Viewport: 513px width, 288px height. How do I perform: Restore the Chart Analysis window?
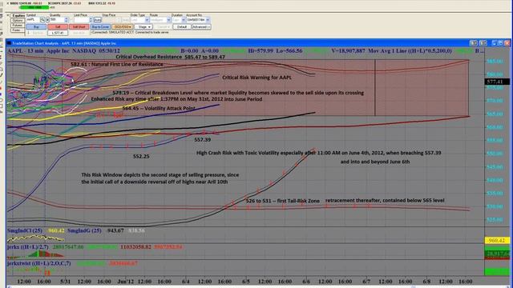(x=500, y=43)
